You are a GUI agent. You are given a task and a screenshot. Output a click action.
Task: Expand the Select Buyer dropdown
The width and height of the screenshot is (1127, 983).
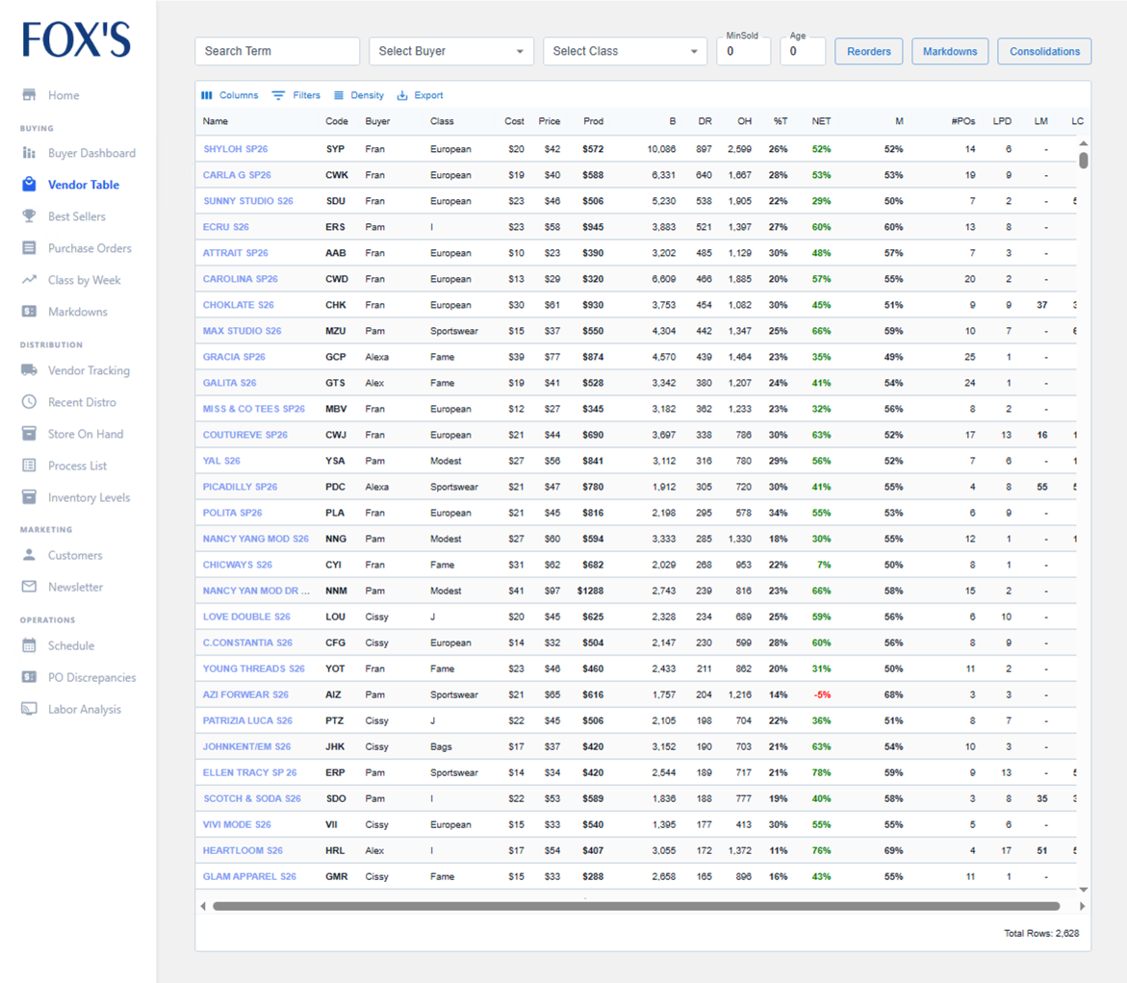point(450,51)
